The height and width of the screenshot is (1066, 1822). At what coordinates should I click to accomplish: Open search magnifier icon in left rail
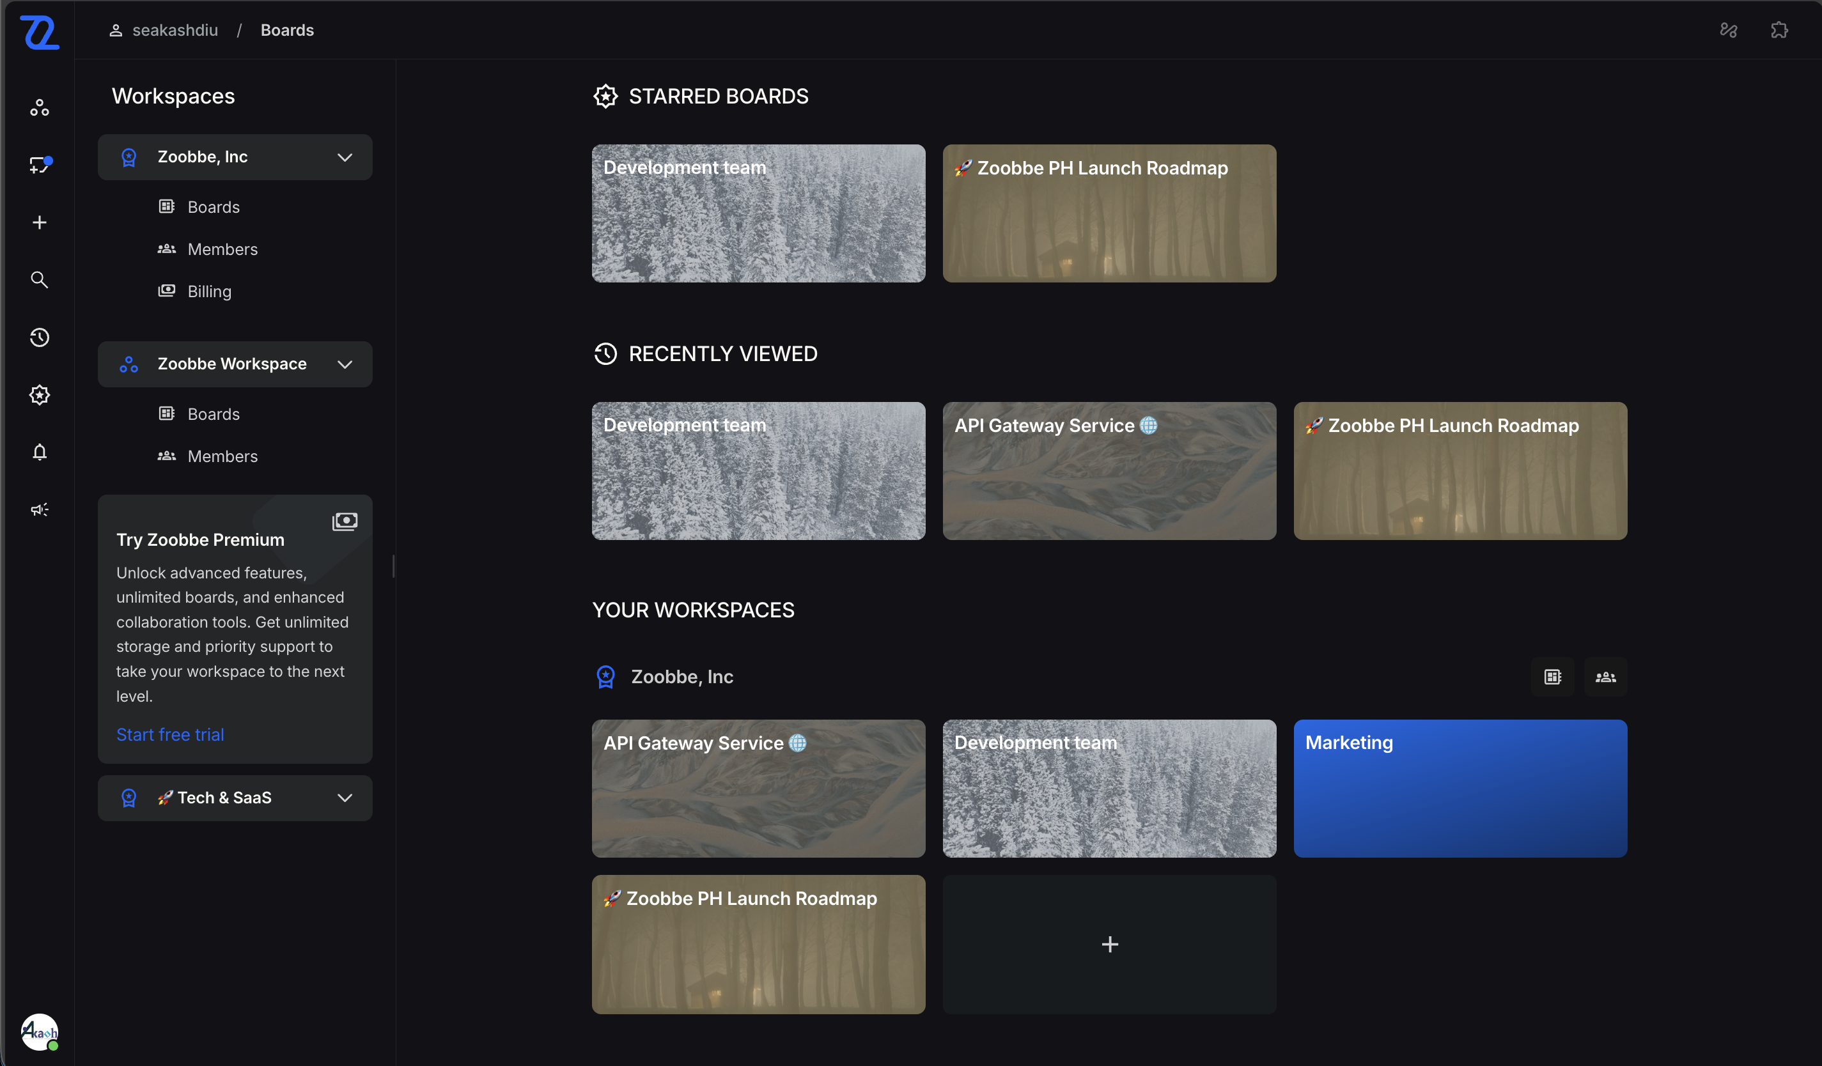point(40,280)
